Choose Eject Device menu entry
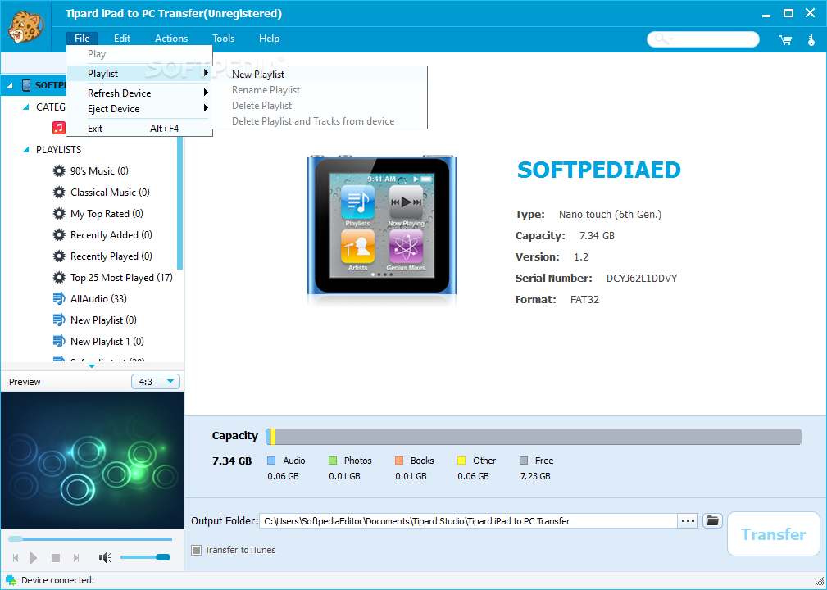 click(x=139, y=109)
